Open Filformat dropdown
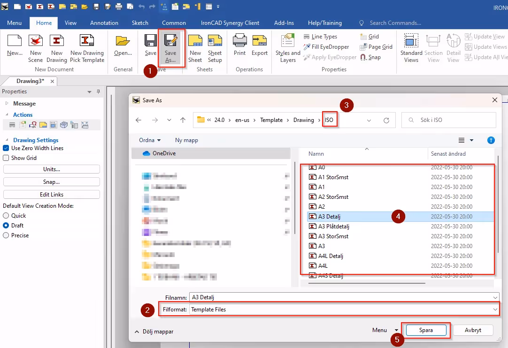The width and height of the screenshot is (508, 348). click(495, 310)
